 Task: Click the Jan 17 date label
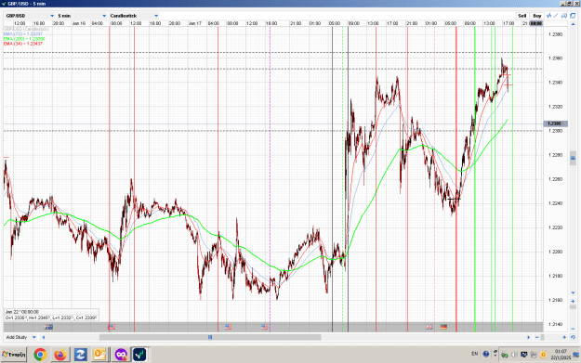pos(194,23)
